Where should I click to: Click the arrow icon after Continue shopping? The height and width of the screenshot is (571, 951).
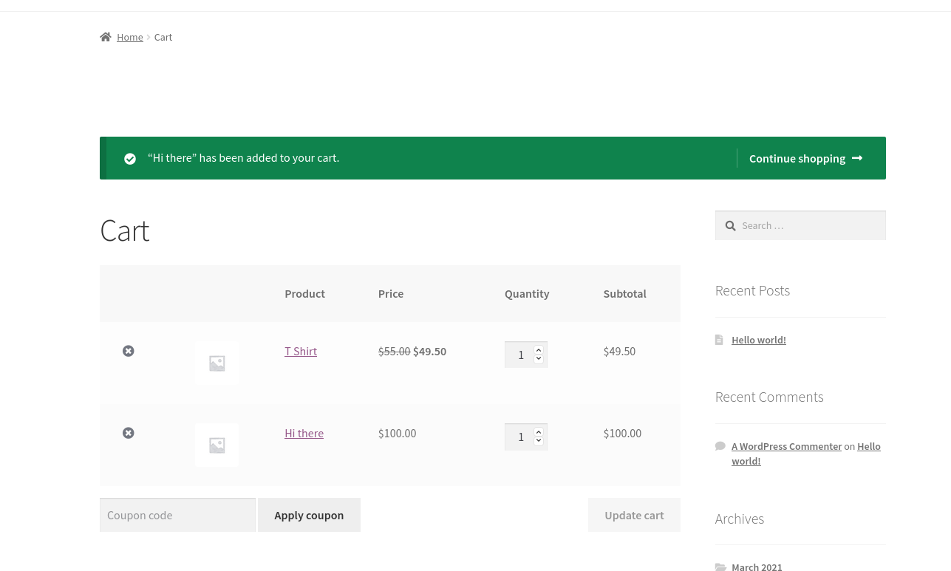pos(857,158)
